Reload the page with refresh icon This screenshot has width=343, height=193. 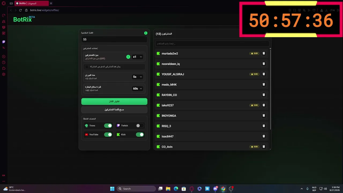coord(20,10)
